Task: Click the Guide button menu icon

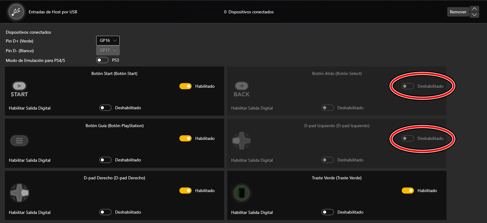Action: [x=19, y=140]
